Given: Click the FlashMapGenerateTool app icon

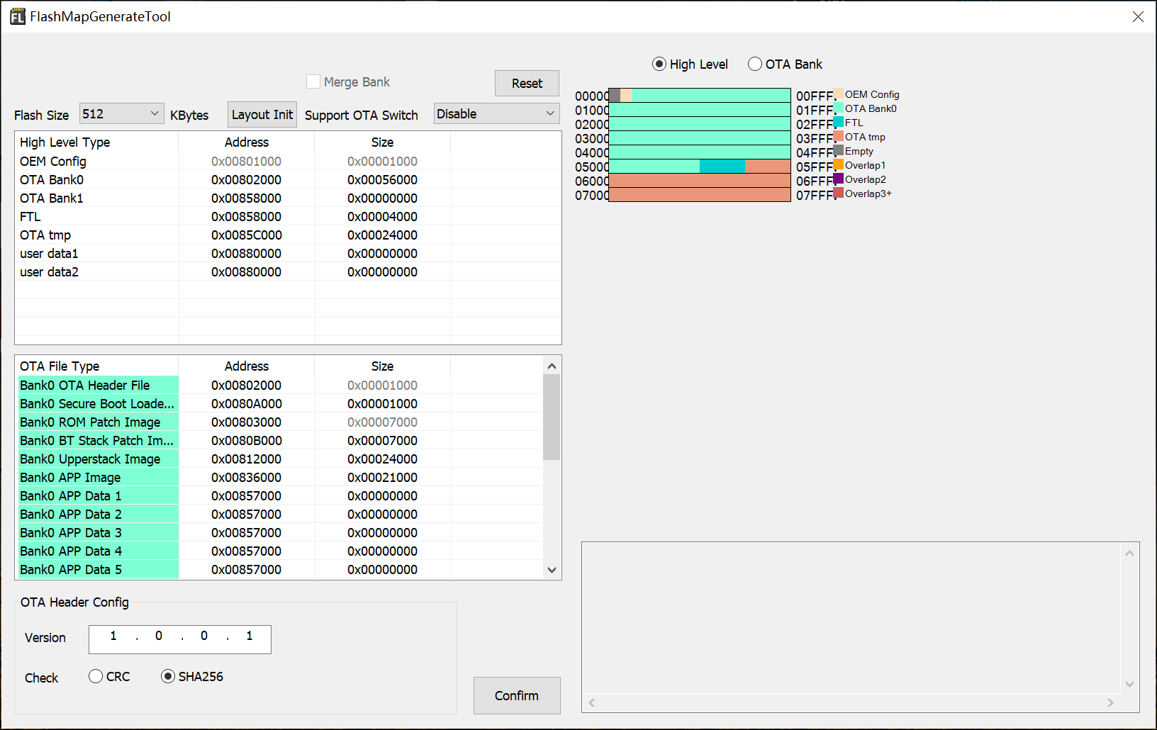Looking at the screenshot, I should coord(17,16).
